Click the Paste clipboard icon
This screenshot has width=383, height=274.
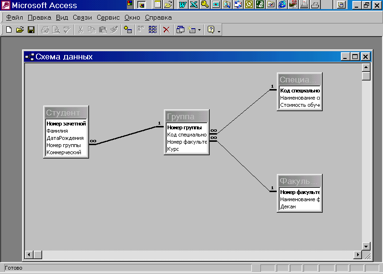pyautogui.click(x=103, y=30)
